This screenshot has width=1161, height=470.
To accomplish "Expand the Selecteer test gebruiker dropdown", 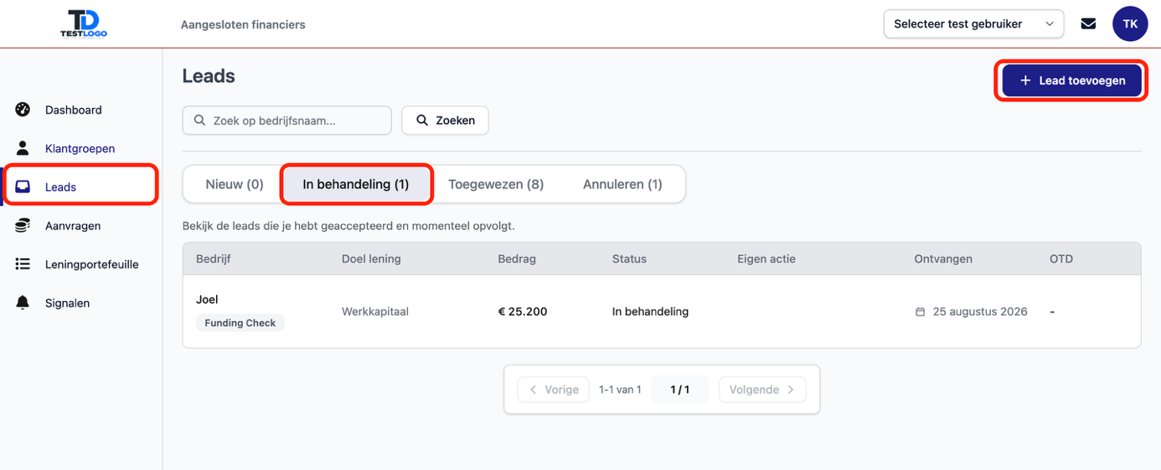I will 973,23.
